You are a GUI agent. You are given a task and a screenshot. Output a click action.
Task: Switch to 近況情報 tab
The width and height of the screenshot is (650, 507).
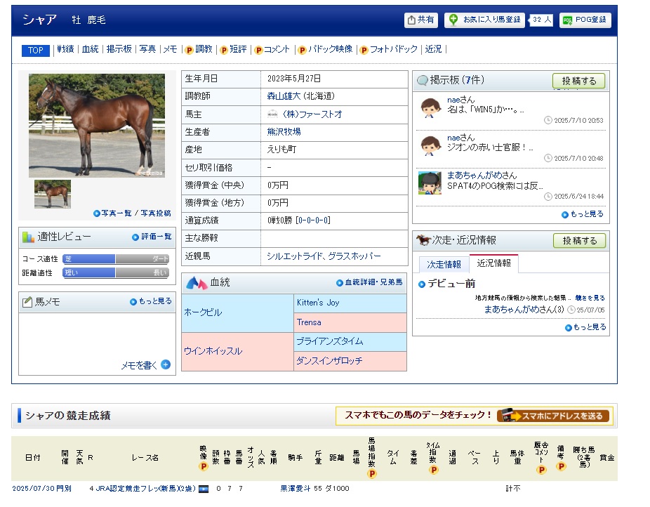[493, 263]
